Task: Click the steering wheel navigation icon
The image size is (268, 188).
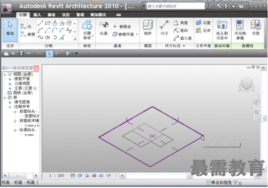Action: coord(256,102)
